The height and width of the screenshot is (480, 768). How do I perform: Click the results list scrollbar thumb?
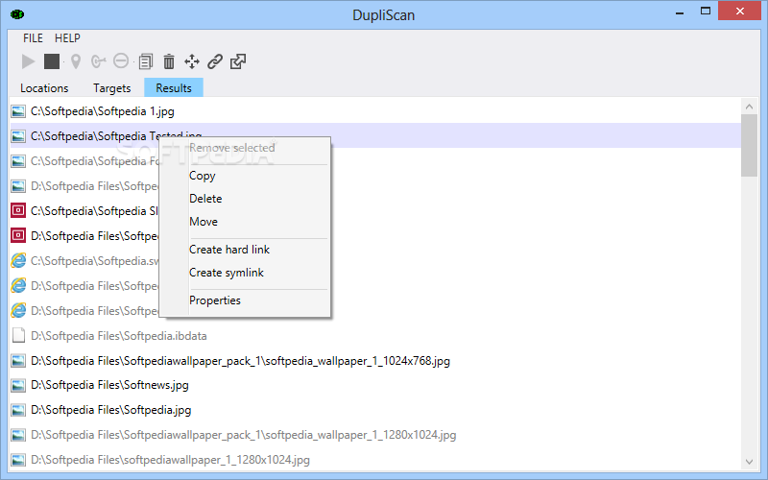749,146
